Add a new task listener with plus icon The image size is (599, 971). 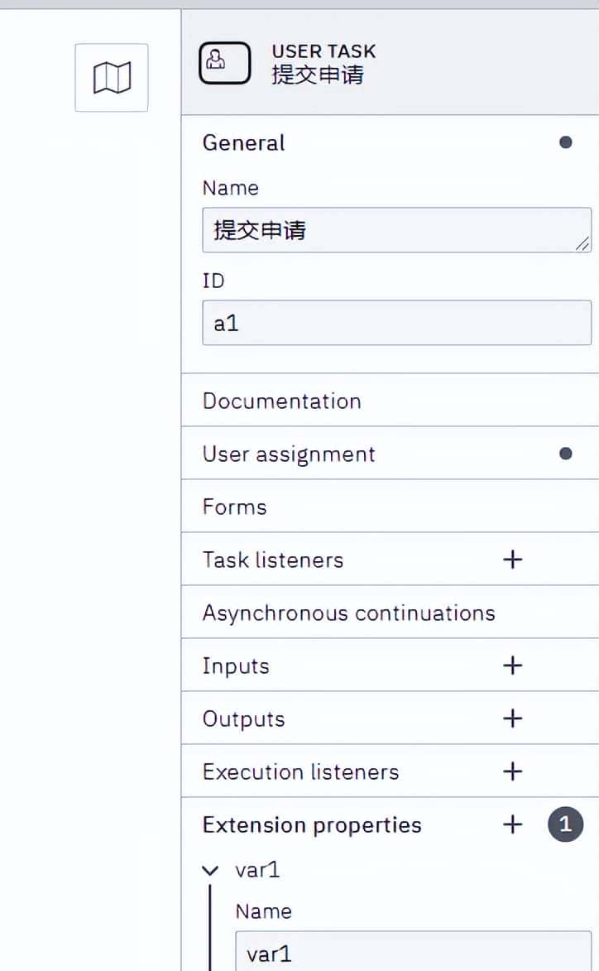(x=512, y=560)
